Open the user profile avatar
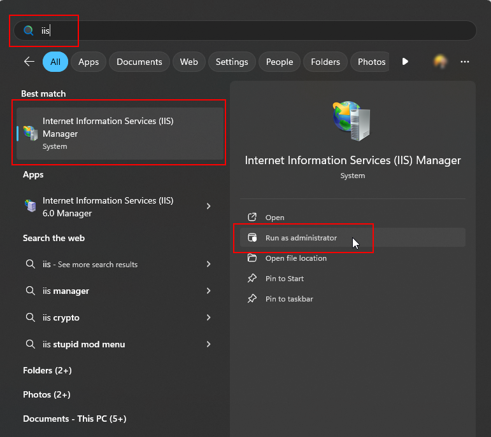The width and height of the screenshot is (491, 437). 440,61
